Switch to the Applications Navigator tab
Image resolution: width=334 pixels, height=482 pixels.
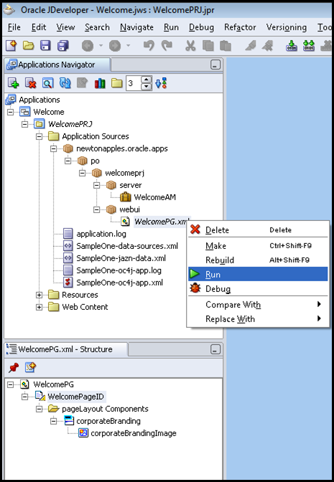[57, 65]
